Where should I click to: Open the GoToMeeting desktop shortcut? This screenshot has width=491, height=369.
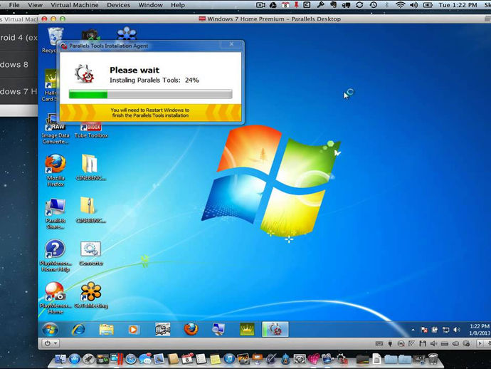91,295
